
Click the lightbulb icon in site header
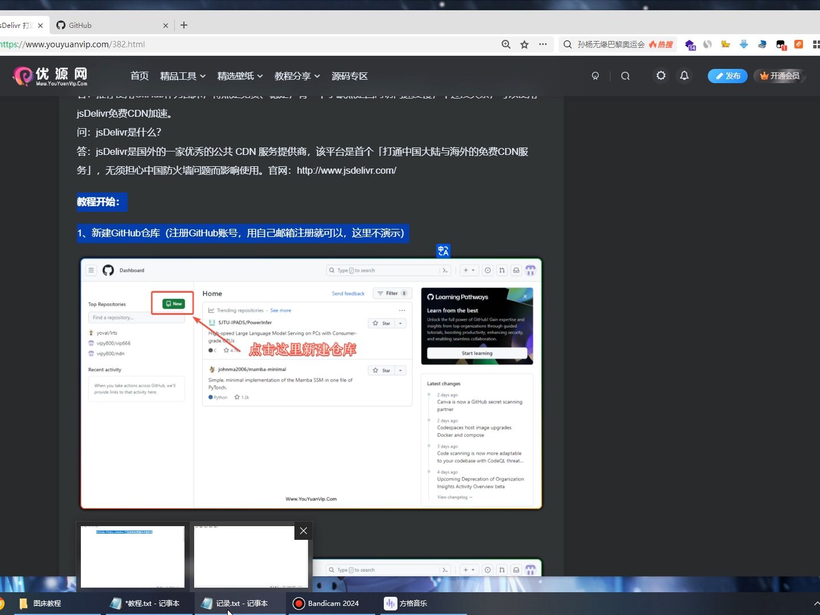pyautogui.click(x=595, y=76)
